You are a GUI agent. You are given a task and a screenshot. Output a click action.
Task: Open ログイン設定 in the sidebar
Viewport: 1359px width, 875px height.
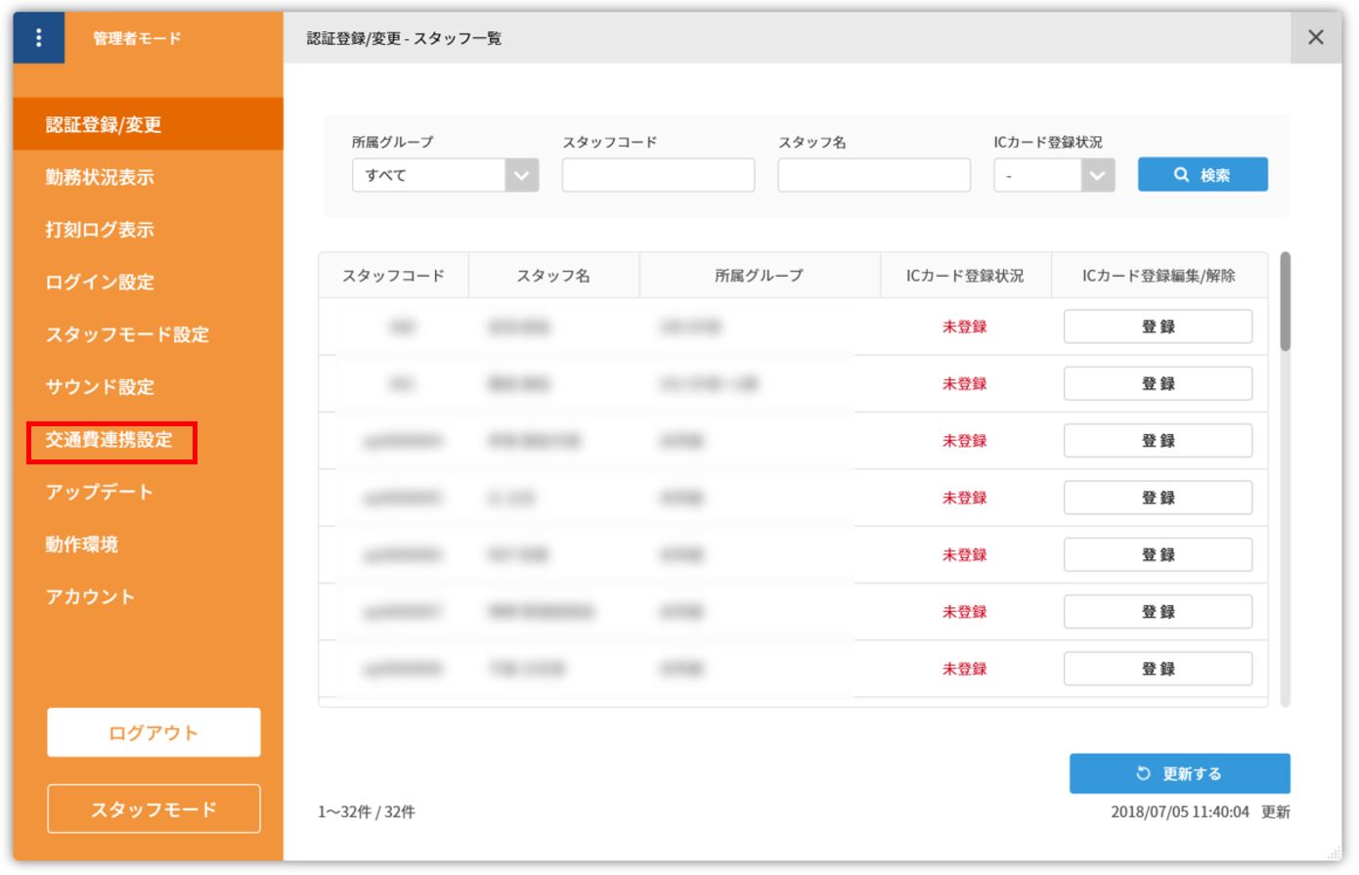point(100,283)
